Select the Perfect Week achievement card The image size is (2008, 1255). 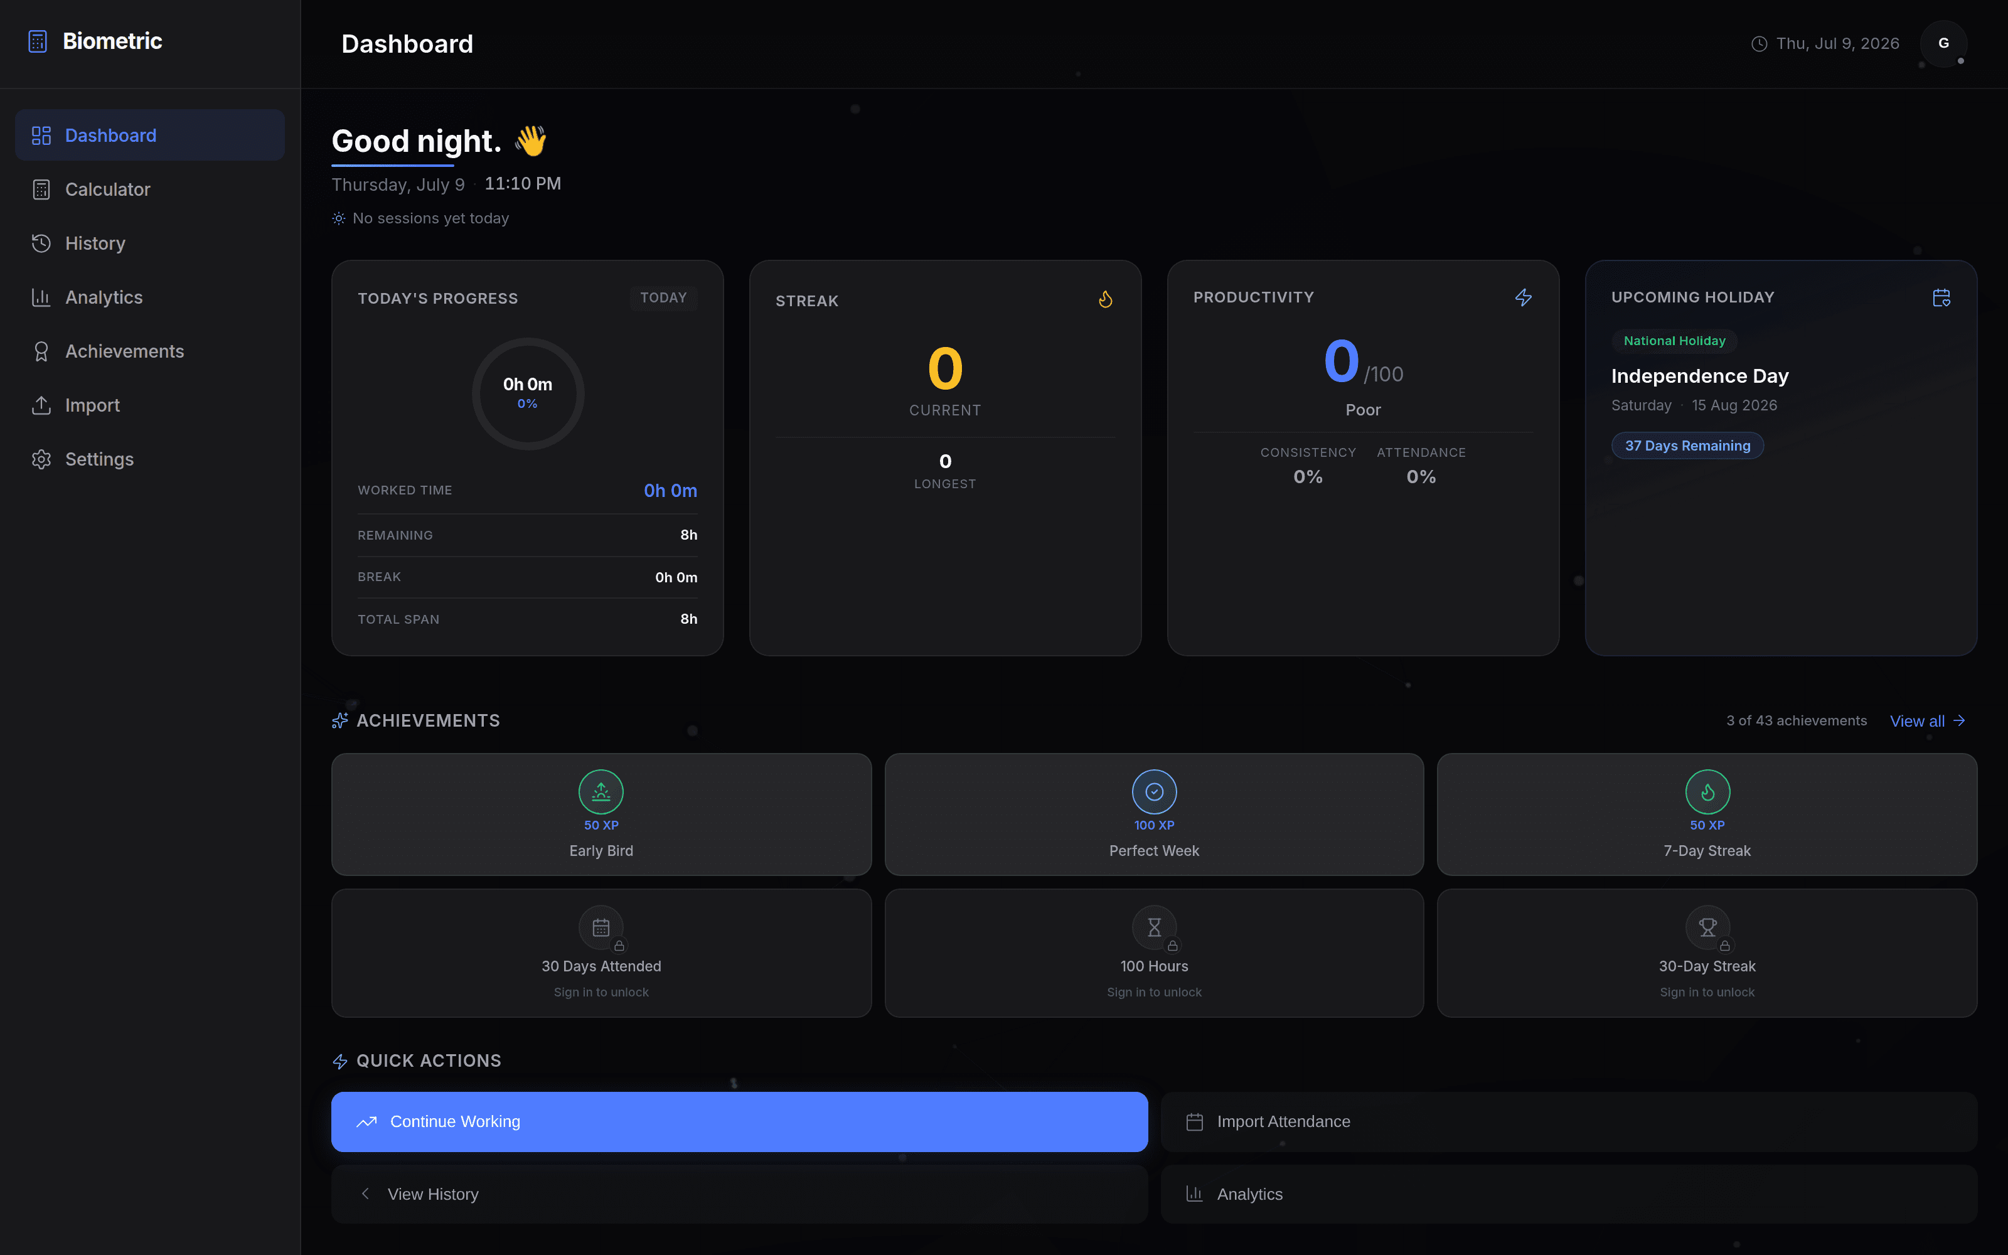pos(1154,814)
